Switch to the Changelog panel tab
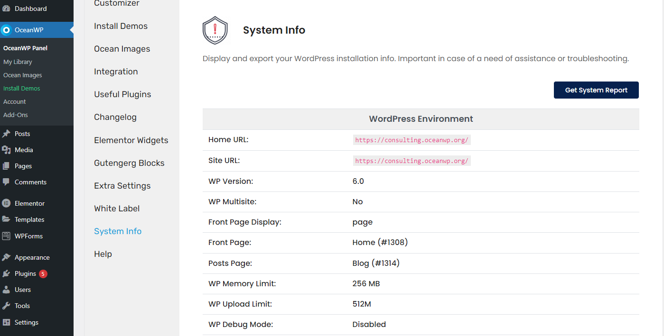 [x=115, y=117]
